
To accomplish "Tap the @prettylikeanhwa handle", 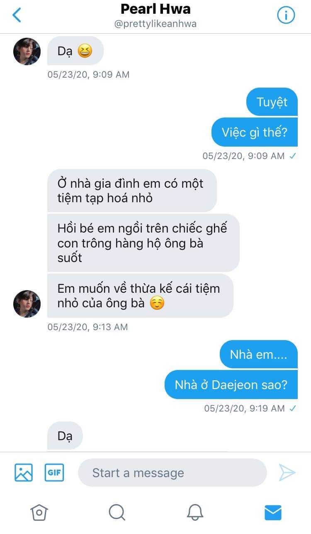I will pos(155,24).
